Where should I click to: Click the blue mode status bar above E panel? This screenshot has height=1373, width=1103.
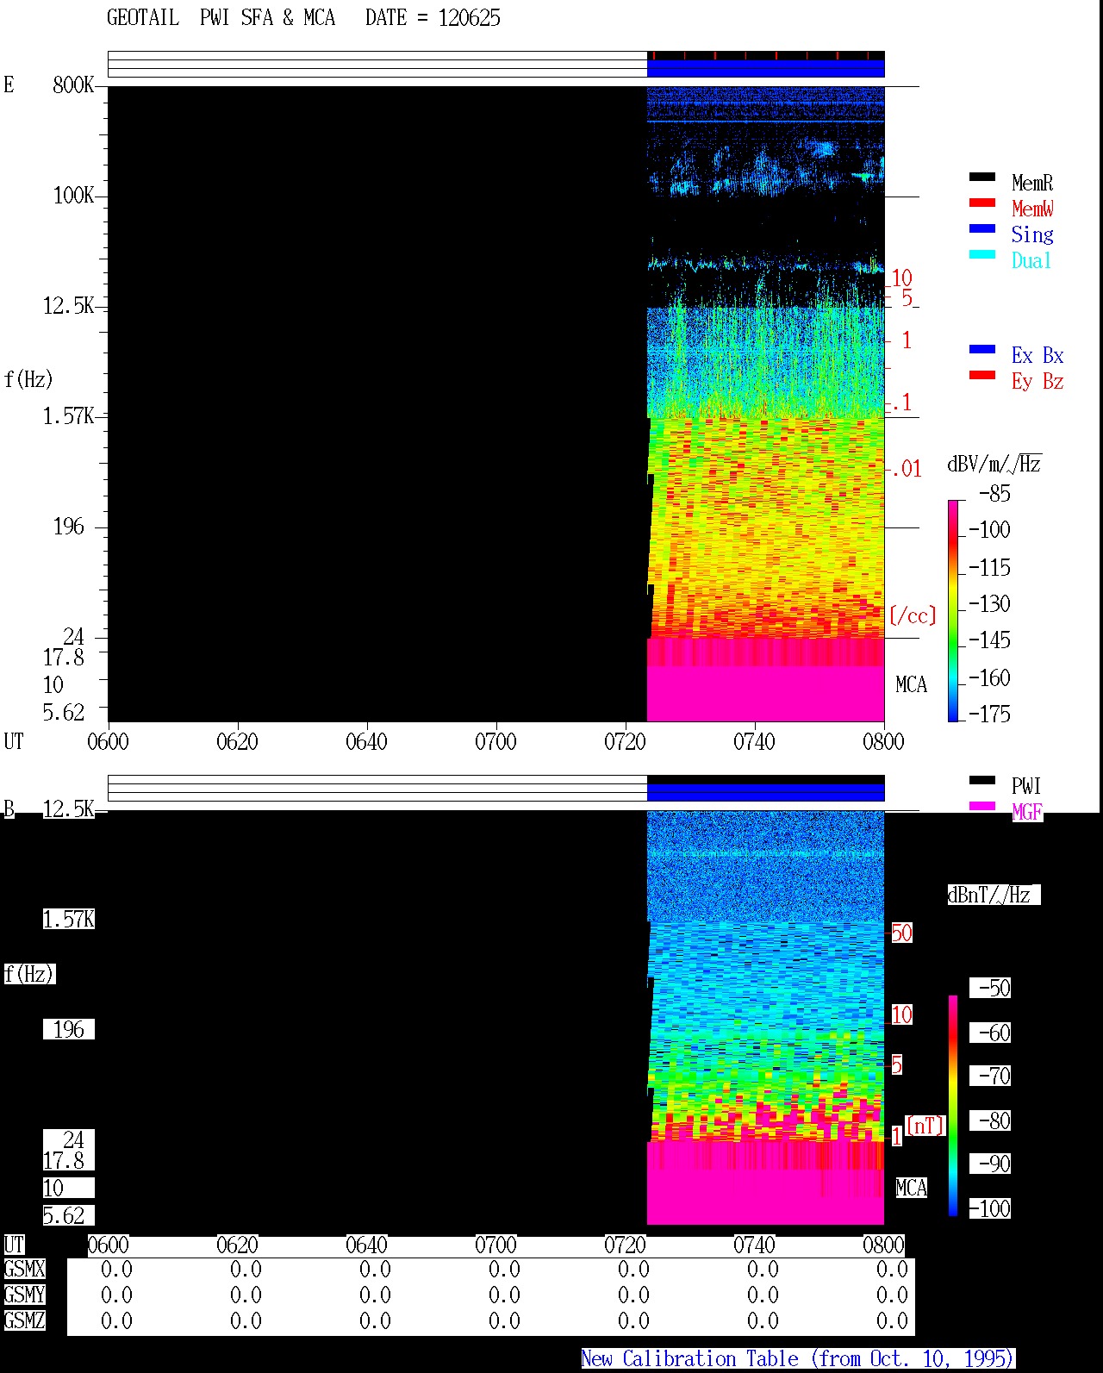click(765, 68)
